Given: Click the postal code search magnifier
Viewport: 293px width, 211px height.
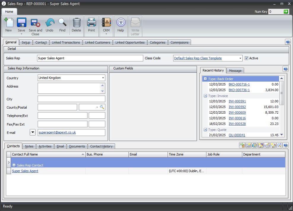Looking at the screenshot, I should (x=102, y=107).
